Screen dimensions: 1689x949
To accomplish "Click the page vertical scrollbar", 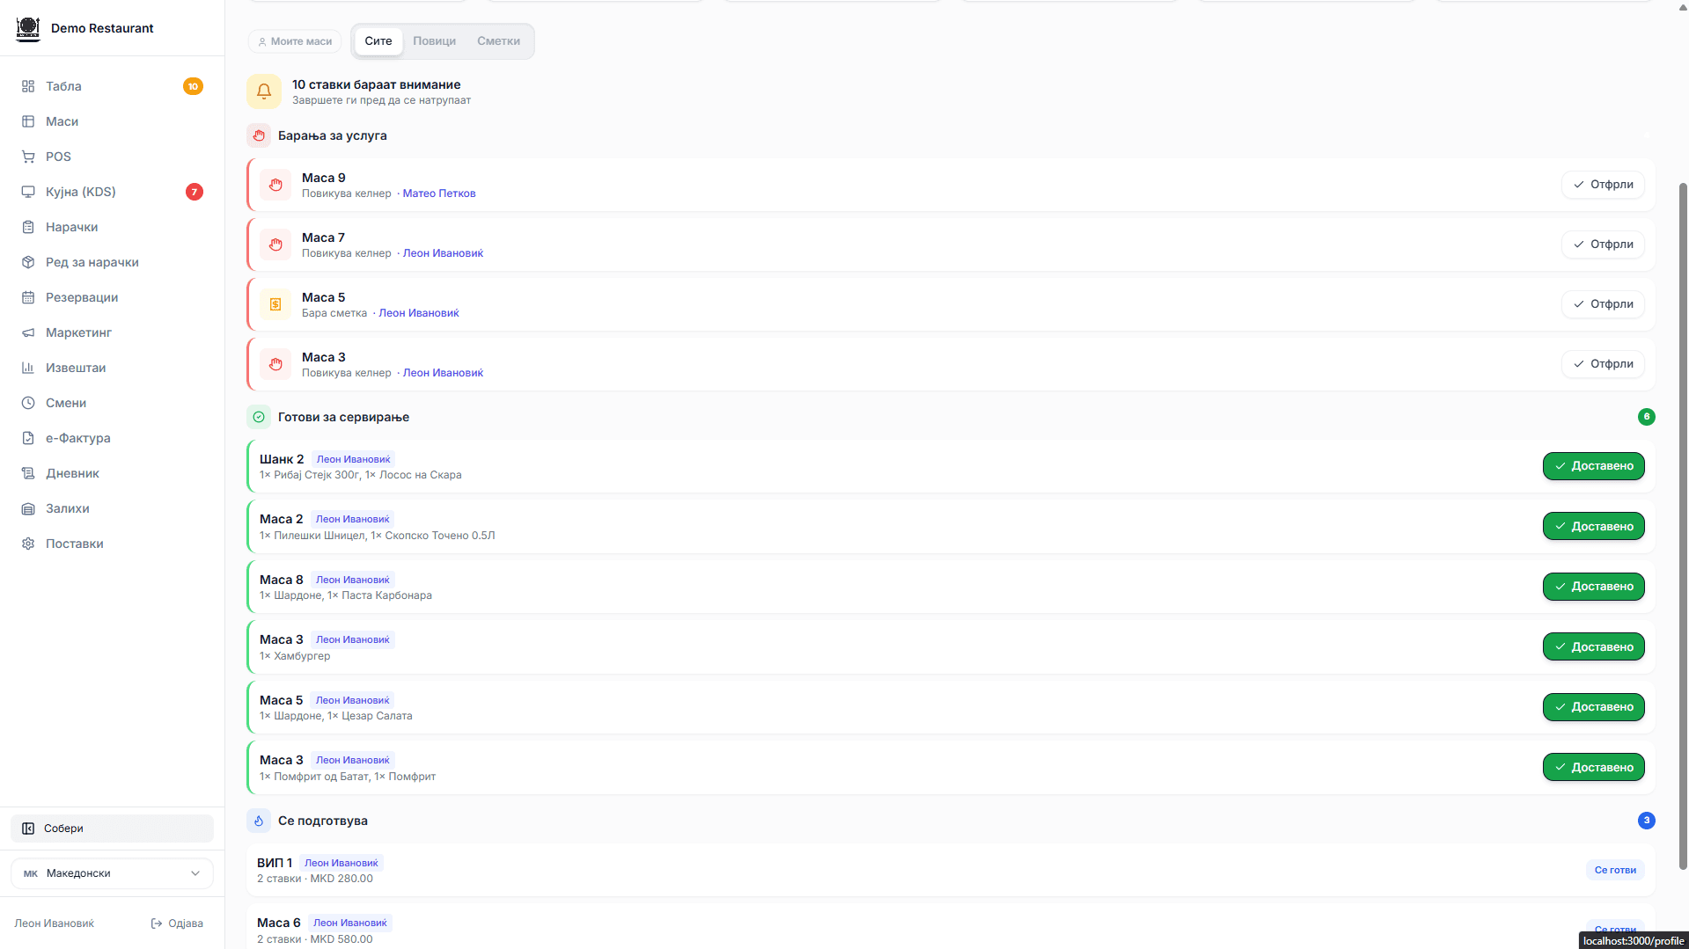I will click(1683, 526).
